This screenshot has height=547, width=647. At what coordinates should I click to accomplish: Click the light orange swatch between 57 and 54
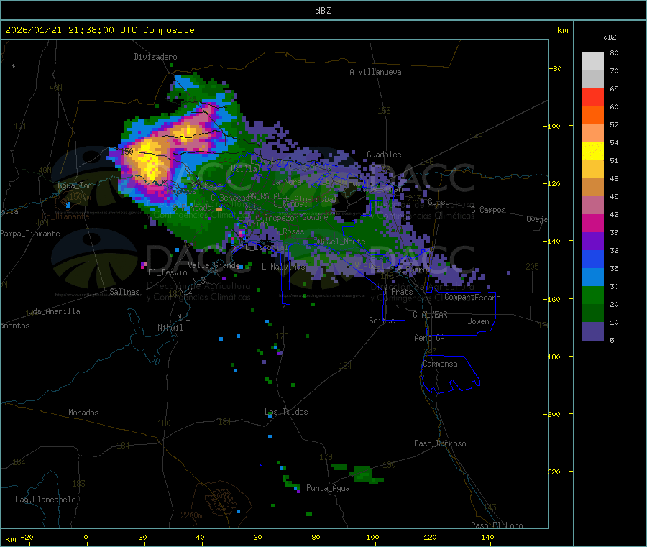(592, 133)
